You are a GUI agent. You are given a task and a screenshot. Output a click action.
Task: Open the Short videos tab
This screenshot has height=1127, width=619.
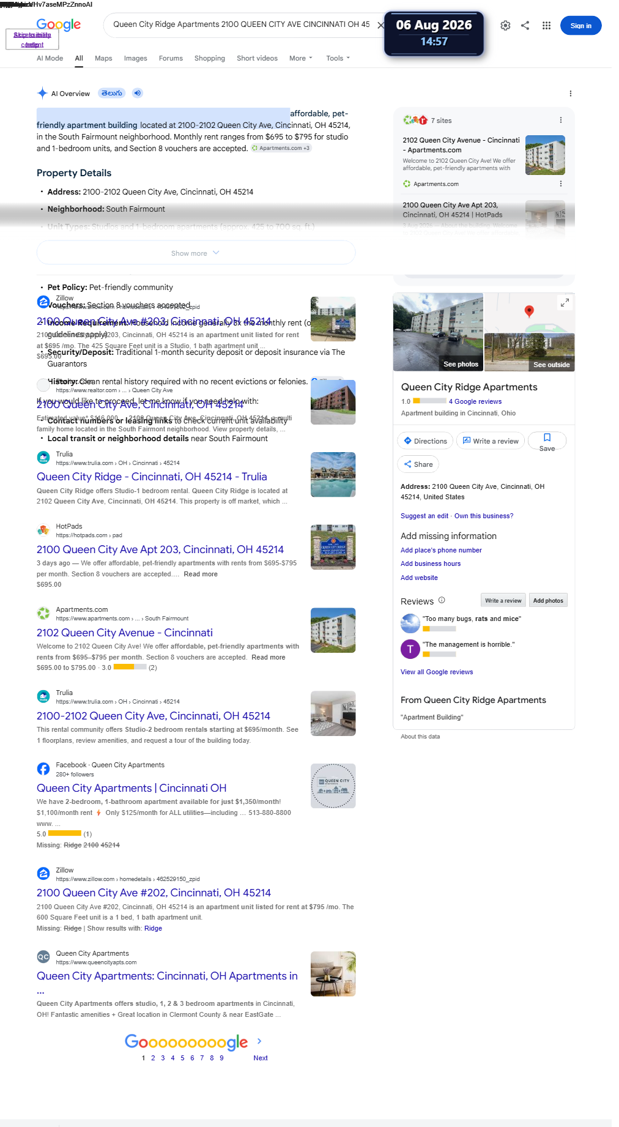(257, 58)
